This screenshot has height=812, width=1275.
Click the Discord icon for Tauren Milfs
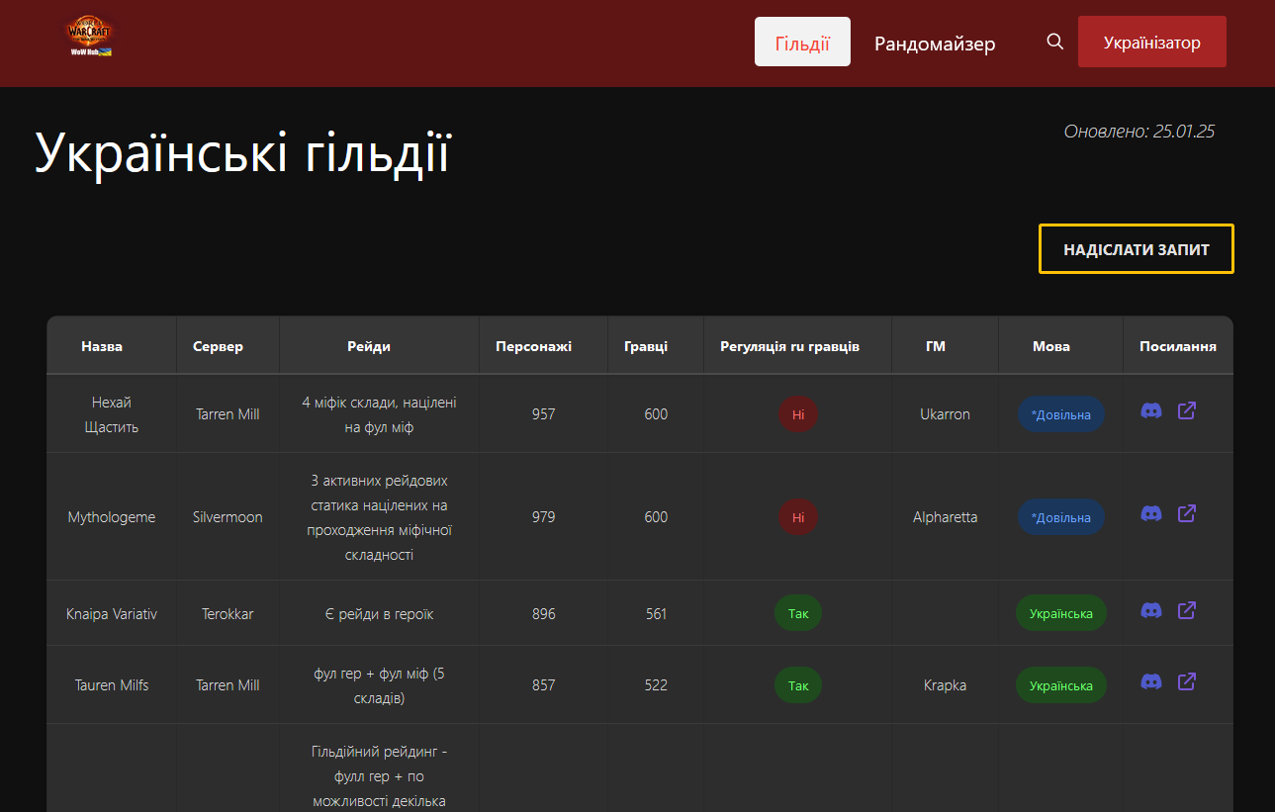click(x=1150, y=682)
